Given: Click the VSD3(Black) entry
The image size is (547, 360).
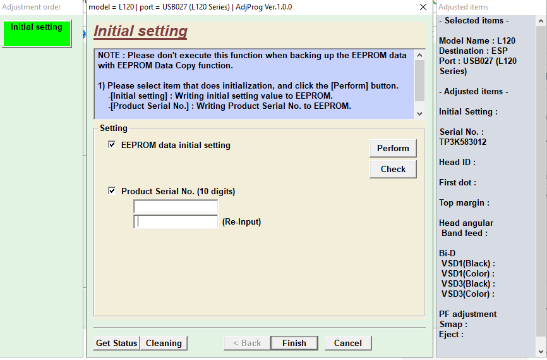Looking at the screenshot, I should pyautogui.click(x=468, y=284).
